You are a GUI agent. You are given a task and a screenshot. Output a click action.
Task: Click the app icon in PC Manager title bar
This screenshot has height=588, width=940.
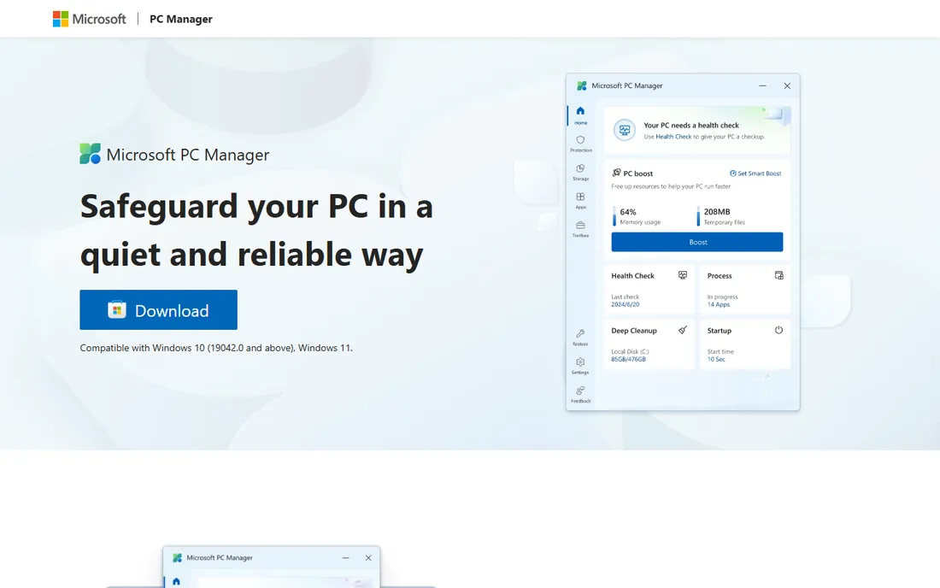pyautogui.click(x=581, y=85)
